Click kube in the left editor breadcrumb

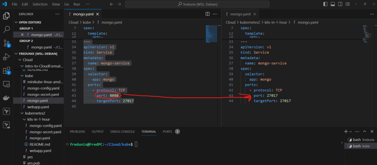[87, 22]
